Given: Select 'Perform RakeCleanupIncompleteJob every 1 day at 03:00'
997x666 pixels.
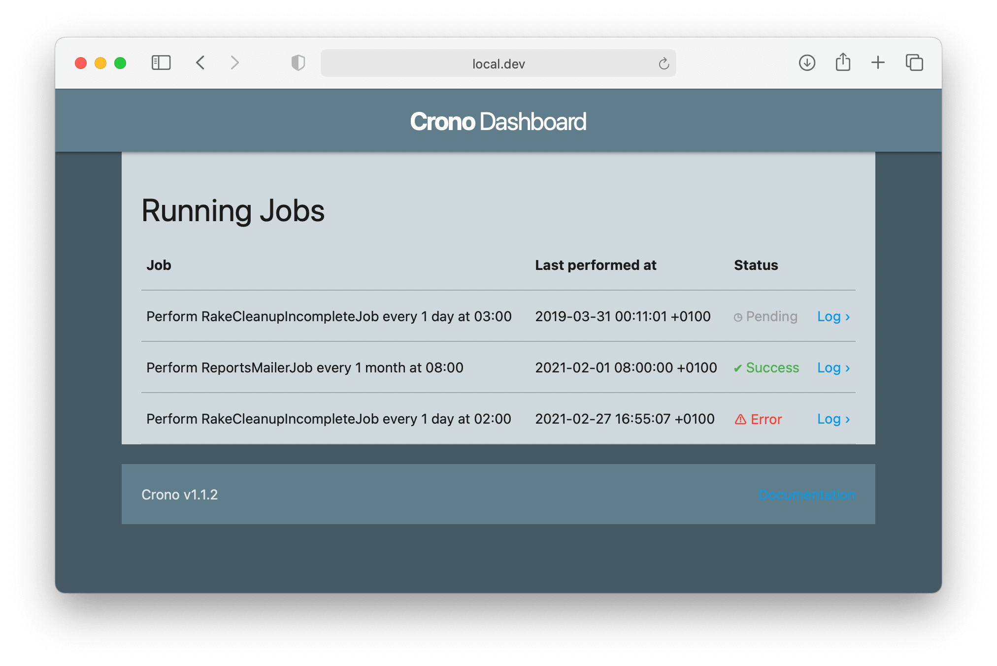Looking at the screenshot, I should click(329, 317).
